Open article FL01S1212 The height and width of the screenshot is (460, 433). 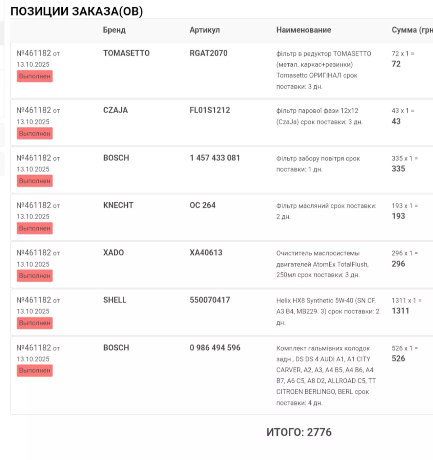tap(210, 110)
